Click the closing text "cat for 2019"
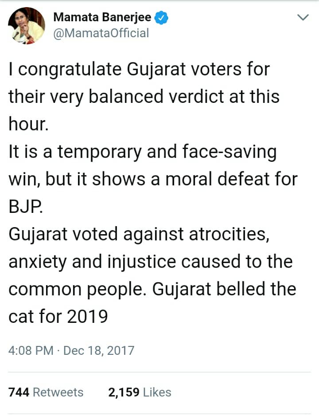 [58, 317]
